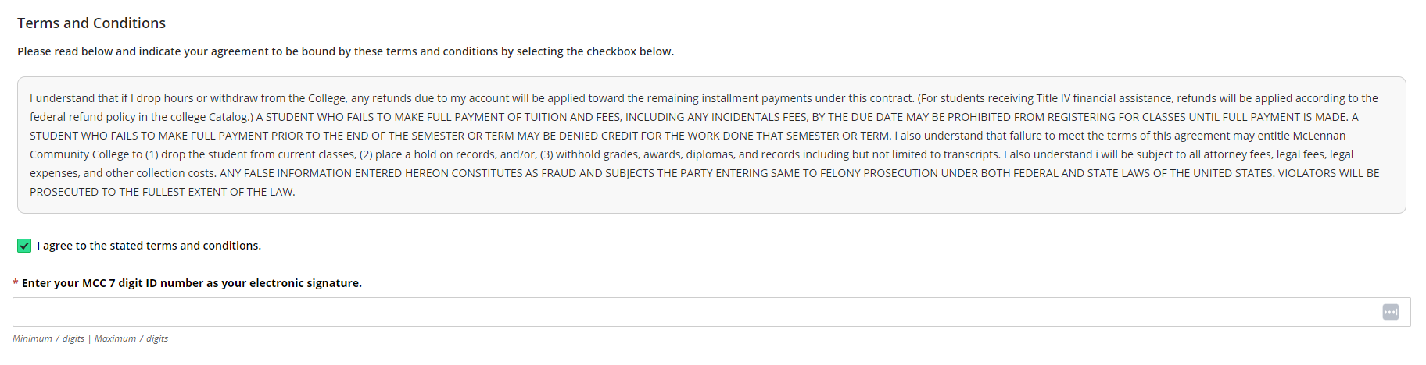The width and height of the screenshot is (1426, 365).
Task: Click the 'Enter your MCC 7 digit ID' label
Action: (192, 283)
